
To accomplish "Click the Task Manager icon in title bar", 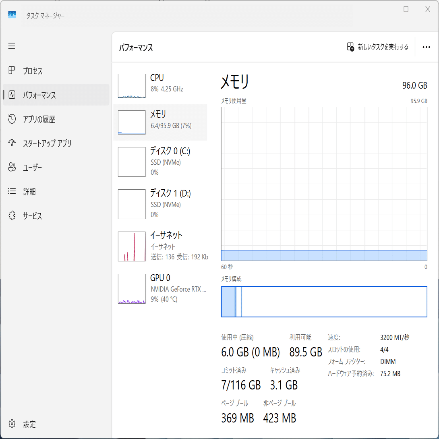I will pos(12,15).
